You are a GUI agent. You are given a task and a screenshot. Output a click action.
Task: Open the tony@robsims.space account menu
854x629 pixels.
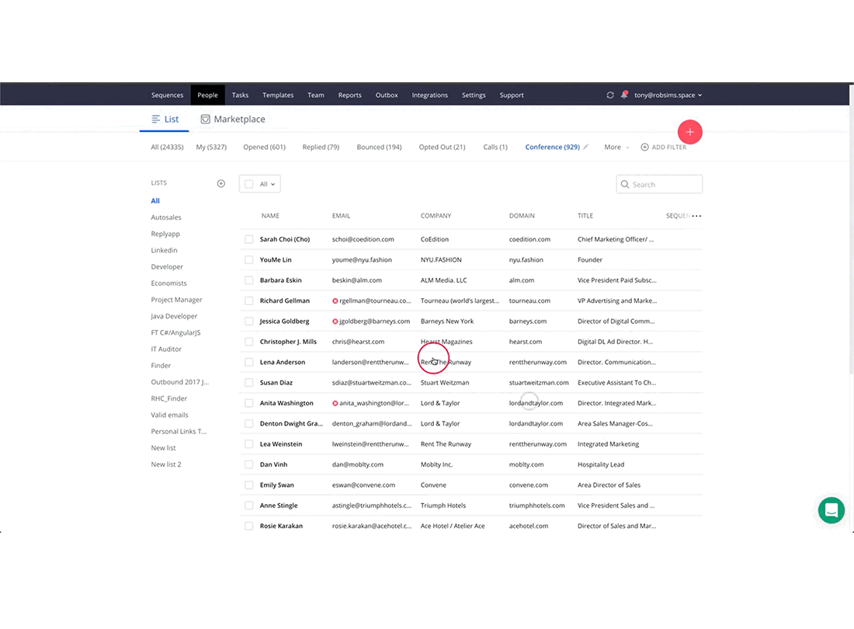point(668,95)
